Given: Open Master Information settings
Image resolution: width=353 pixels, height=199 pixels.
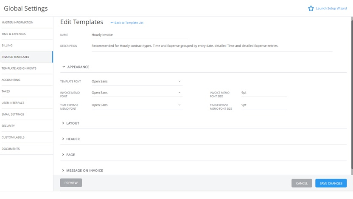Looking at the screenshot, I should tap(26, 23).
